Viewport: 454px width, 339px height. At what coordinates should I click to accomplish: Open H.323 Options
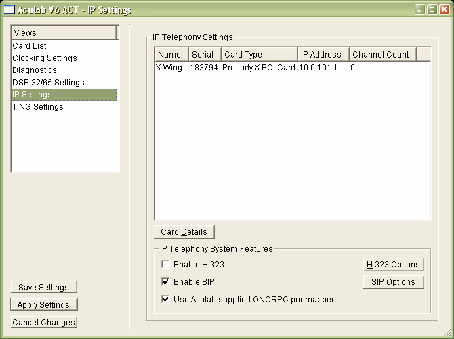393,265
